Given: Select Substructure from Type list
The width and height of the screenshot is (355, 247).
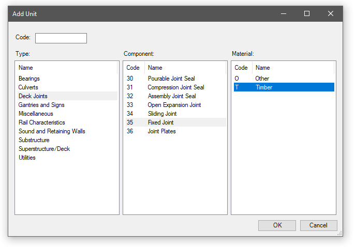Looking at the screenshot, I should pos(34,140).
